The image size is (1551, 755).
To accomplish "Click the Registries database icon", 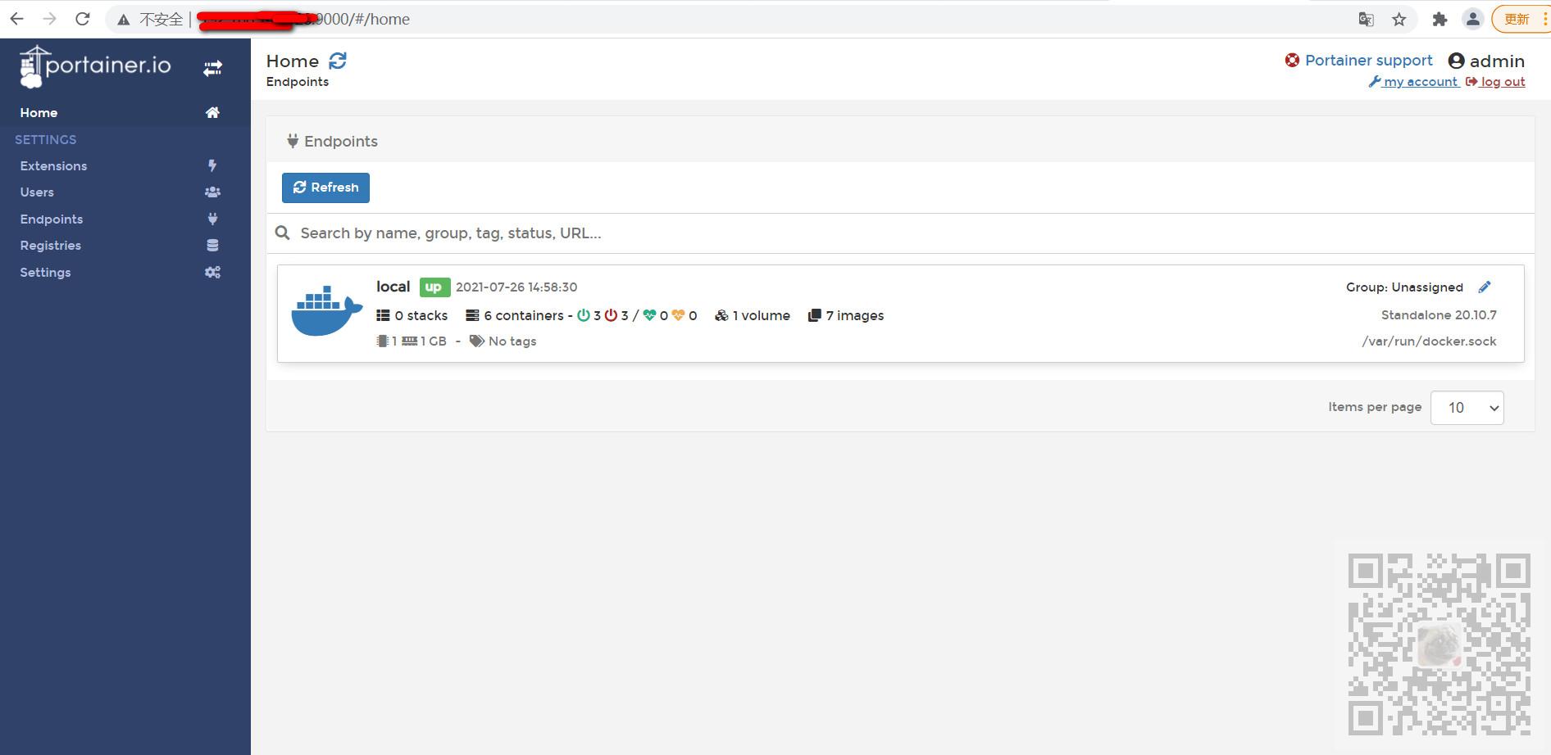I will (x=212, y=246).
